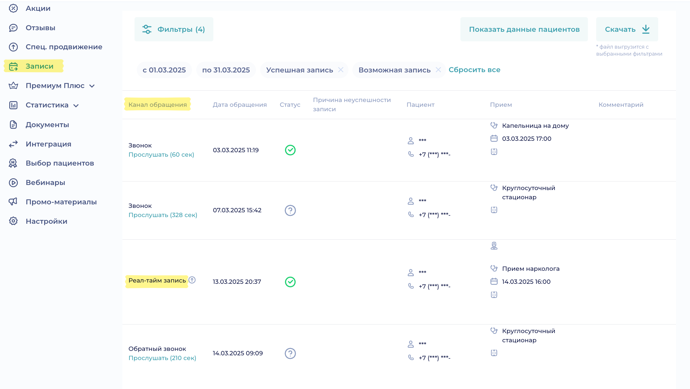Open the end date filter по 31.03.2025
This screenshot has height=389, width=690.
coord(226,70)
